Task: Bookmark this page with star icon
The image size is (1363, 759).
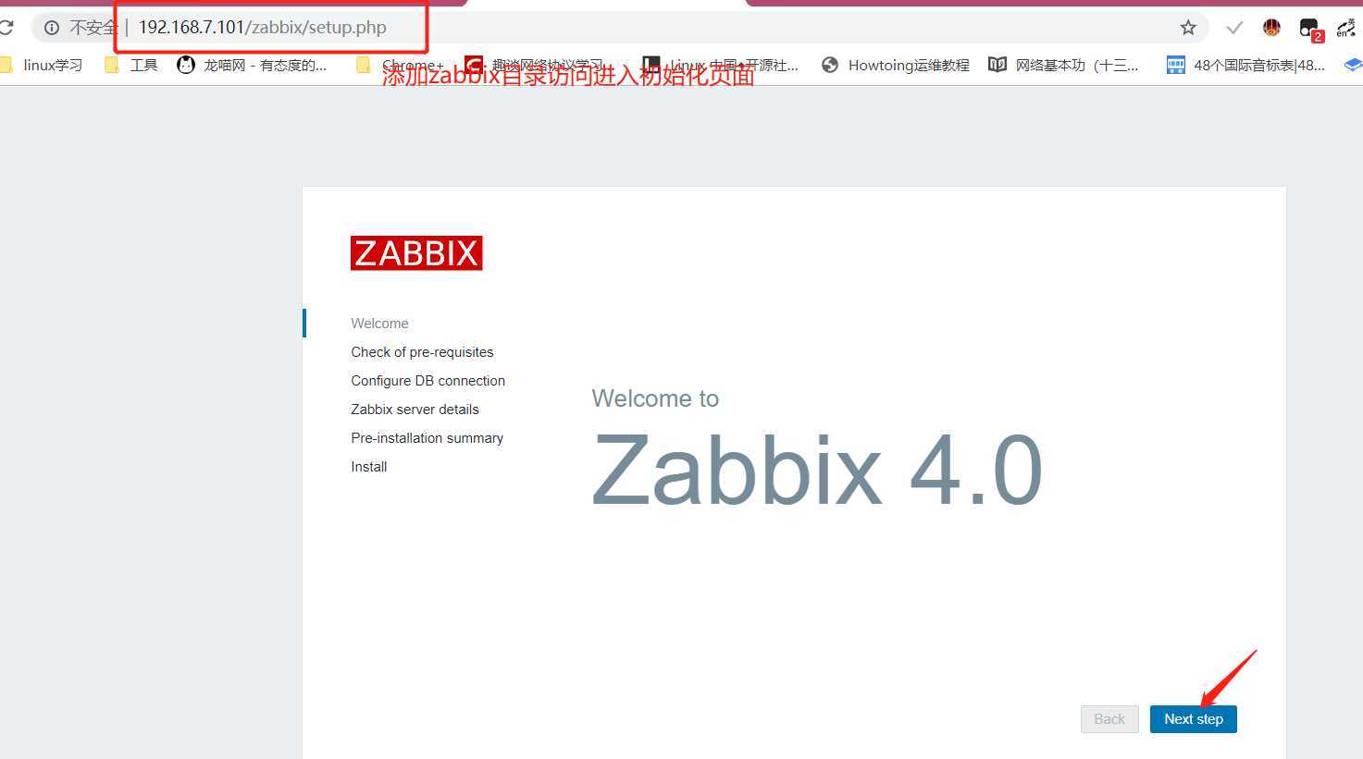Action: 1188,28
